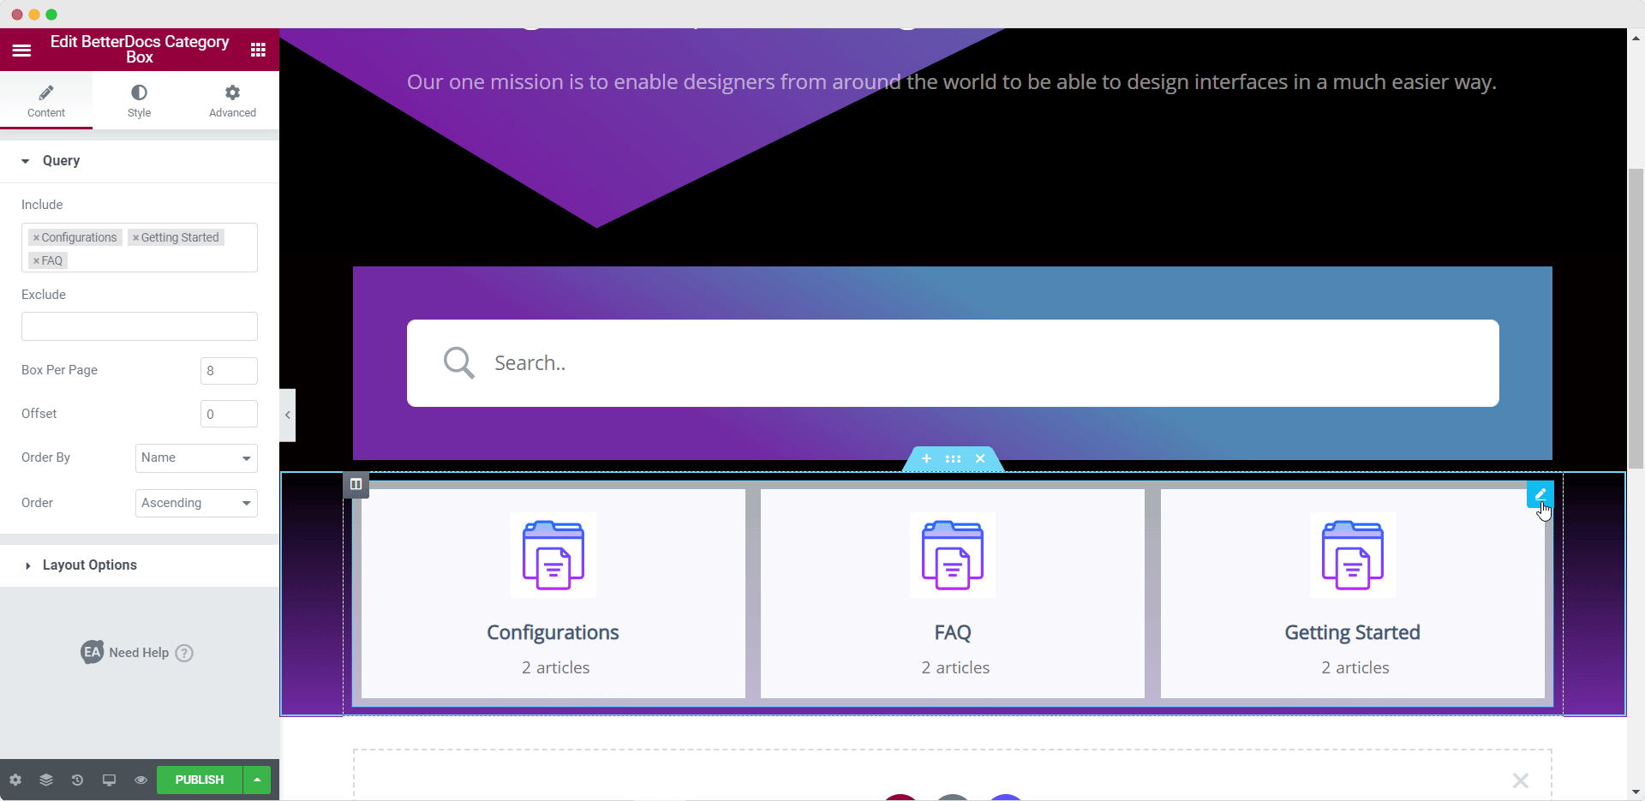Open the Elementor hamburger menu

point(21,50)
